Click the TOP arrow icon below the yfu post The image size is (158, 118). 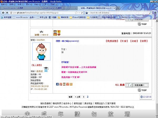point(139,90)
